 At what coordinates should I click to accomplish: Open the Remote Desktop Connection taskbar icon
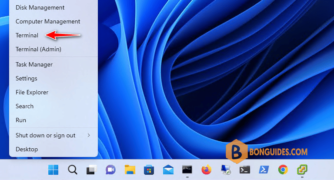[x=226, y=170]
